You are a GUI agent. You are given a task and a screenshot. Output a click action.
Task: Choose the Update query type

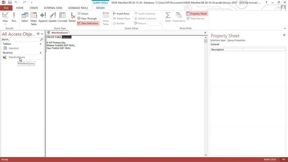pos(52,17)
